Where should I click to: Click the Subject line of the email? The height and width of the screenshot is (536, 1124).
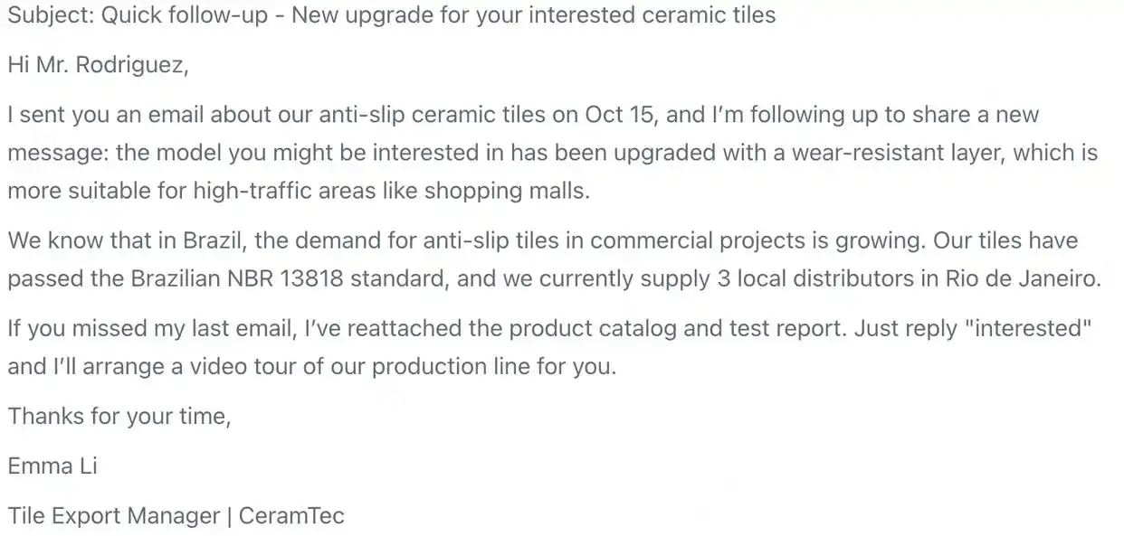(391, 16)
